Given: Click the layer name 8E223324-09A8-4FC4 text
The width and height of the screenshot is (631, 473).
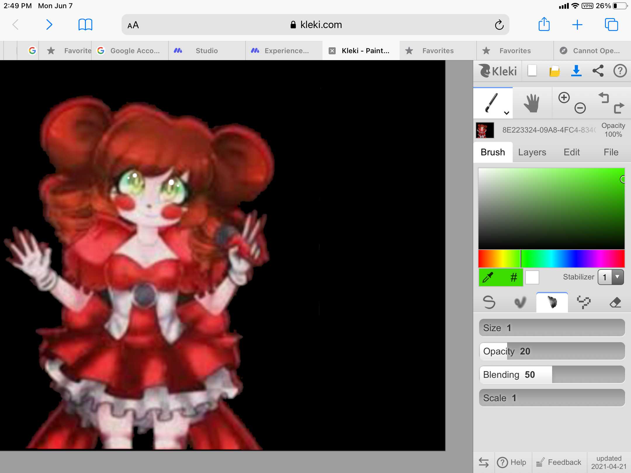Looking at the screenshot, I should [549, 130].
